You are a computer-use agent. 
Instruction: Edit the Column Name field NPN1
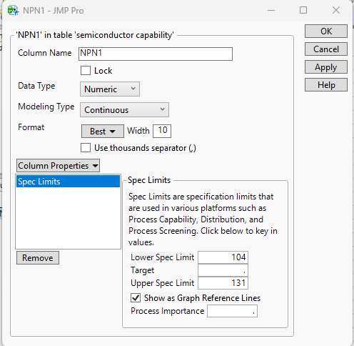point(156,54)
